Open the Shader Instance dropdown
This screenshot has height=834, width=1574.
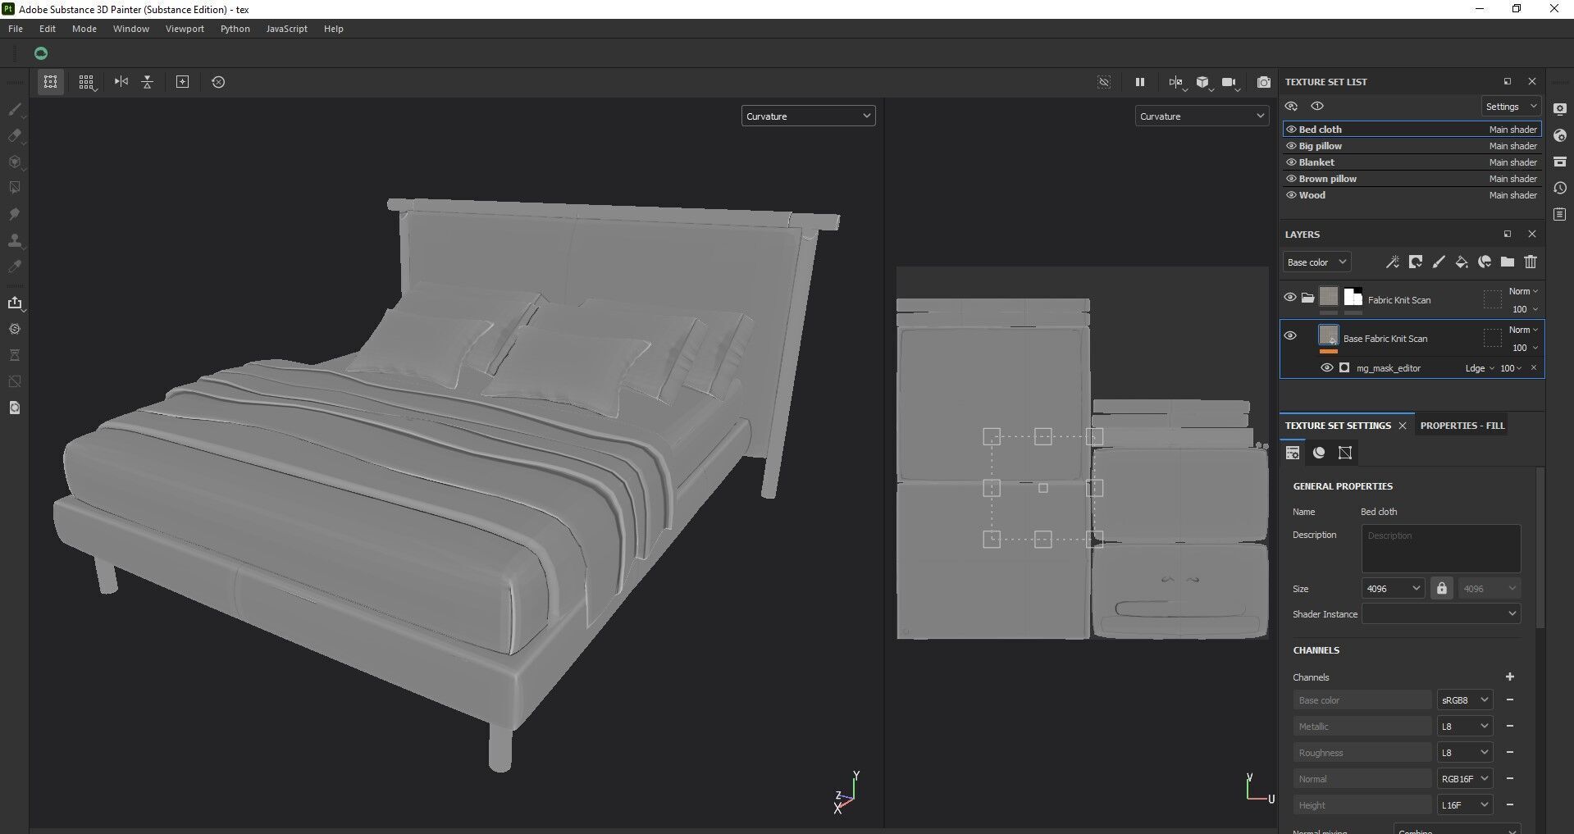[x=1441, y=614]
